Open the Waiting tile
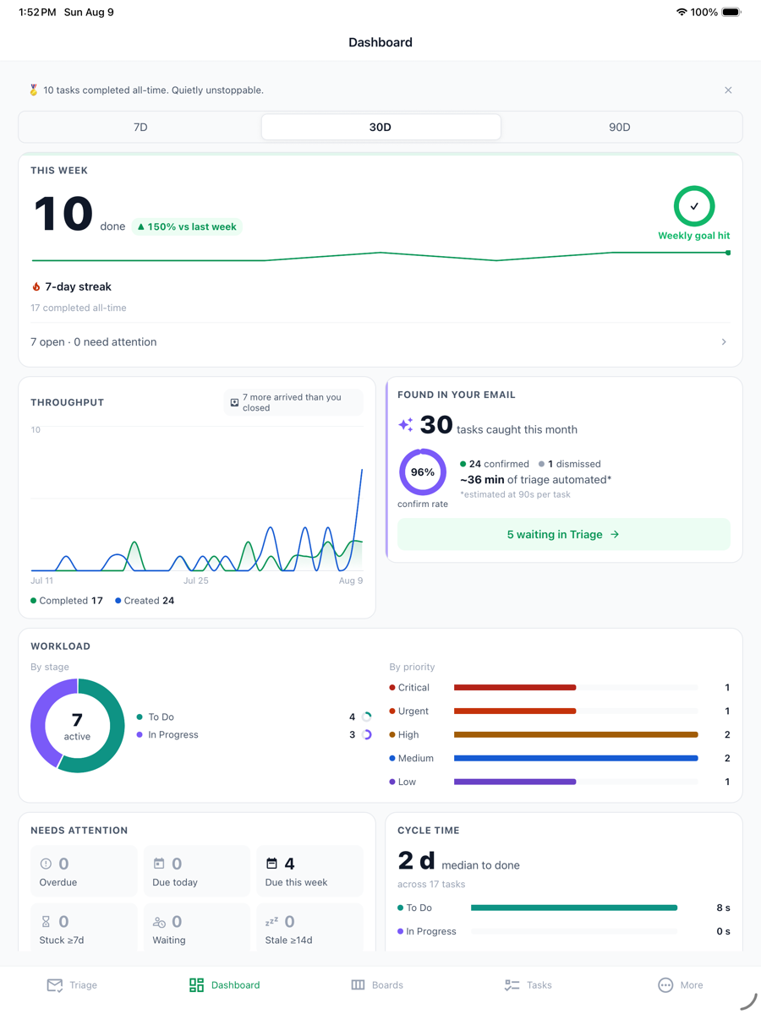The image size is (761, 1014). pos(197,928)
